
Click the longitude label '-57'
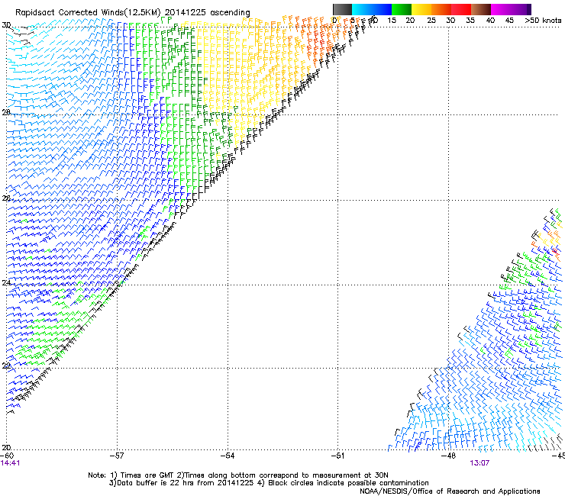pyautogui.click(x=117, y=456)
